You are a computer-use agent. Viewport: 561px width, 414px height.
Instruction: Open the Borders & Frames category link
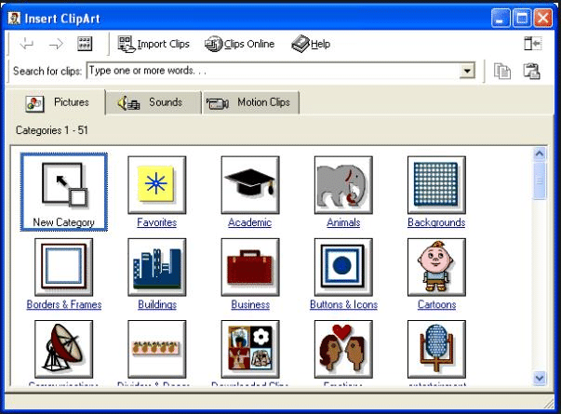click(63, 304)
